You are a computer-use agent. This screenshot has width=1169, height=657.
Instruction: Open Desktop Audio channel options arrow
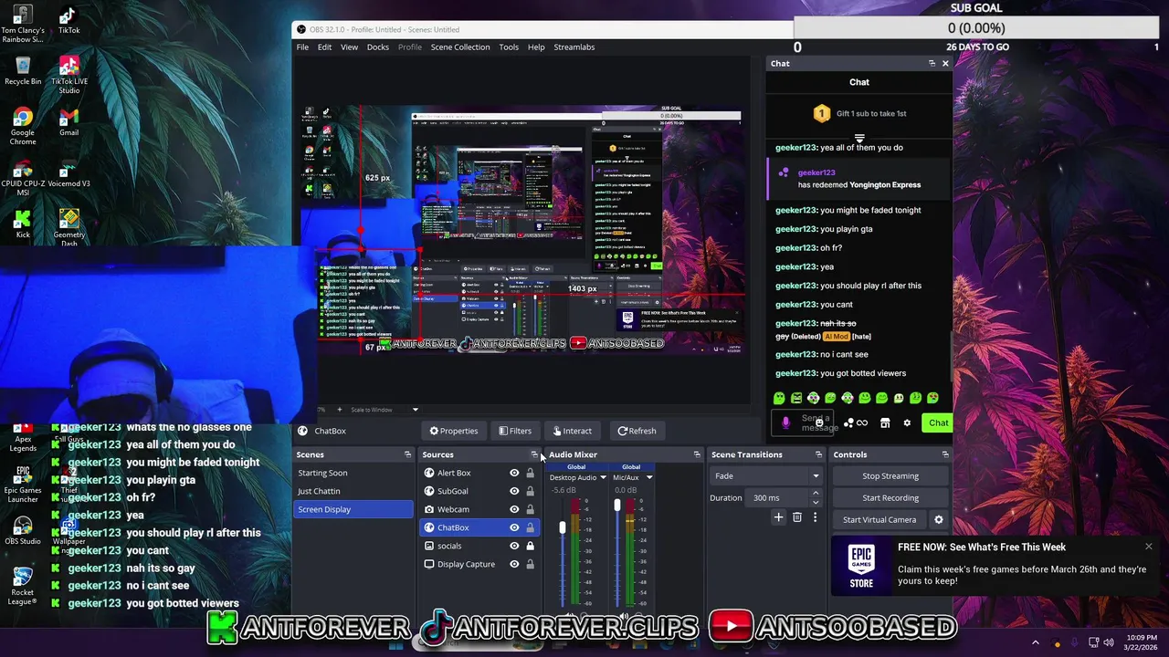pos(603,477)
